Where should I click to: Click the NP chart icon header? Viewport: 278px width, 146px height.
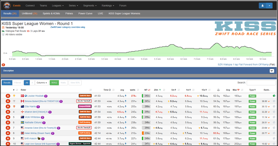(149, 90)
